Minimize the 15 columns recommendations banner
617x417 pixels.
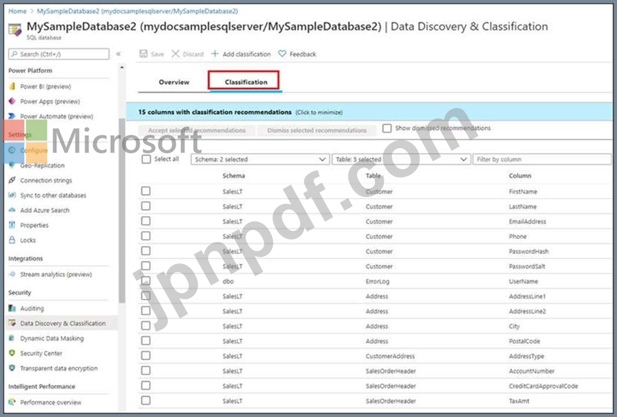tap(369, 112)
